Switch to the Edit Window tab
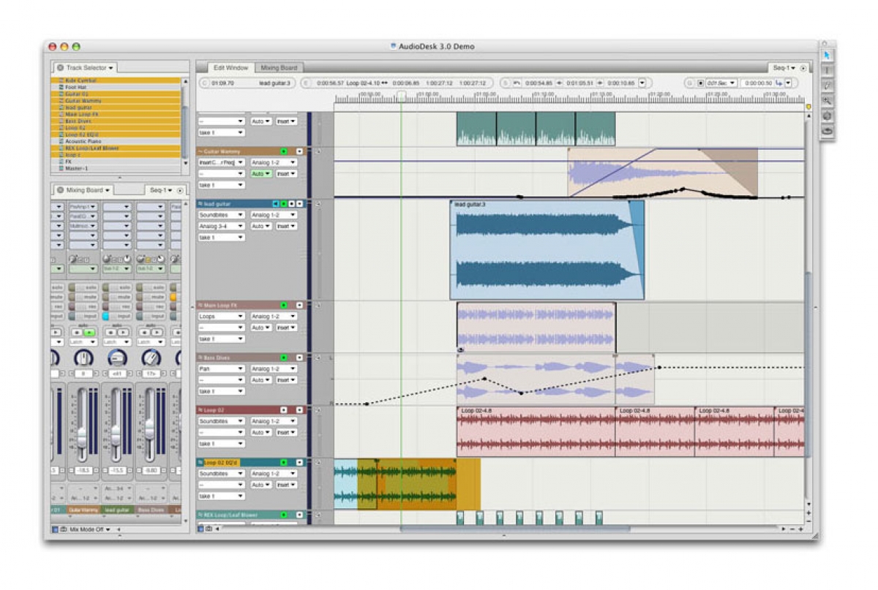878x590 pixels. coord(230,68)
